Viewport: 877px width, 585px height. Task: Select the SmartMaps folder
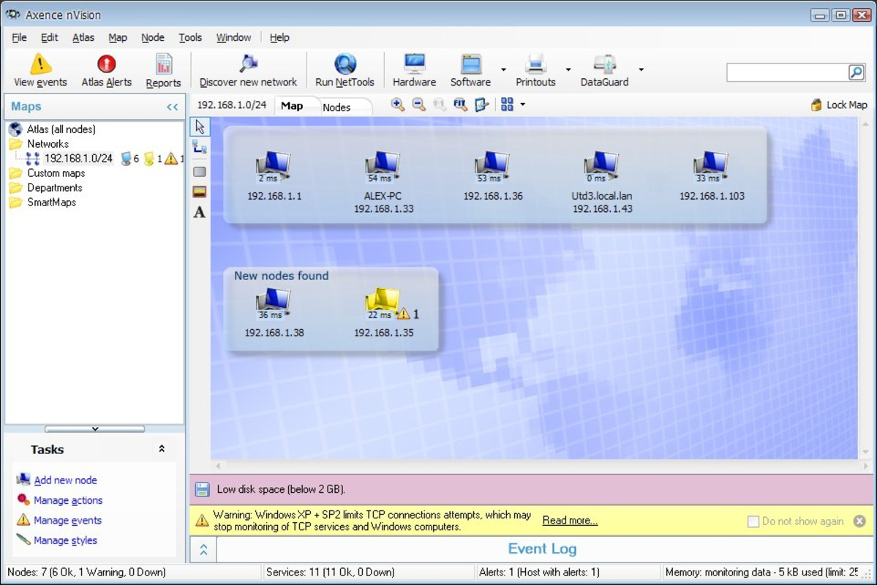click(x=51, y=202)
